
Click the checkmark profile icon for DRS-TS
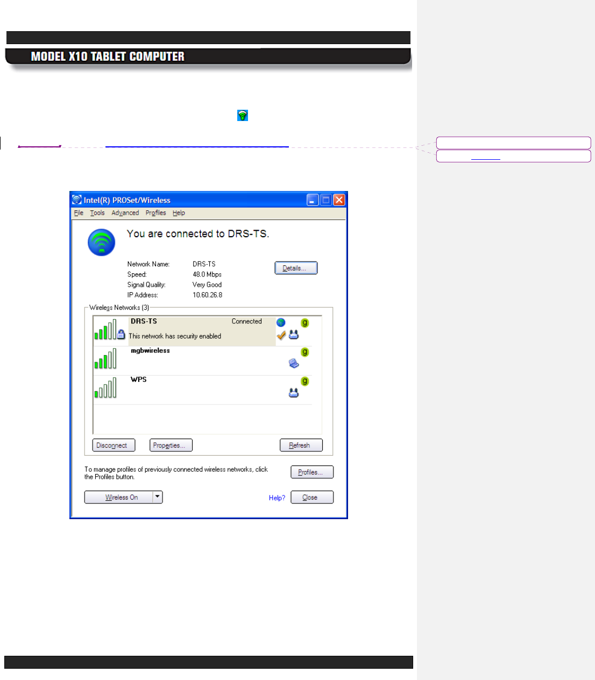click(x=281, y=335)
